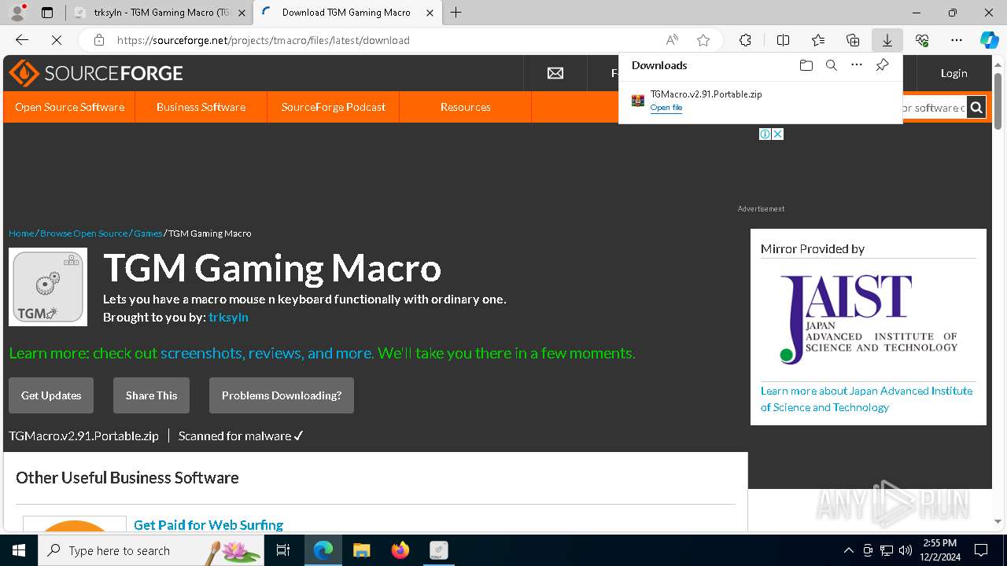Viewport: 1007px width, 566px height.
Task: Open the tab actions menu icon
Action: pos(47,13)
